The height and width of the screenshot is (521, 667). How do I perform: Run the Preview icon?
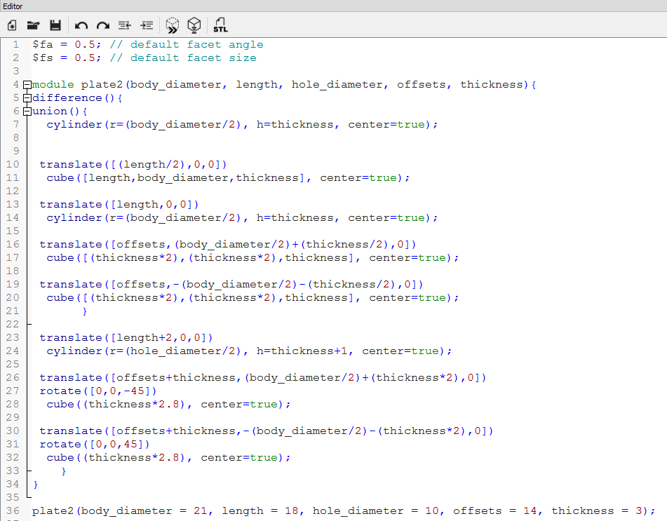(173, 25)
